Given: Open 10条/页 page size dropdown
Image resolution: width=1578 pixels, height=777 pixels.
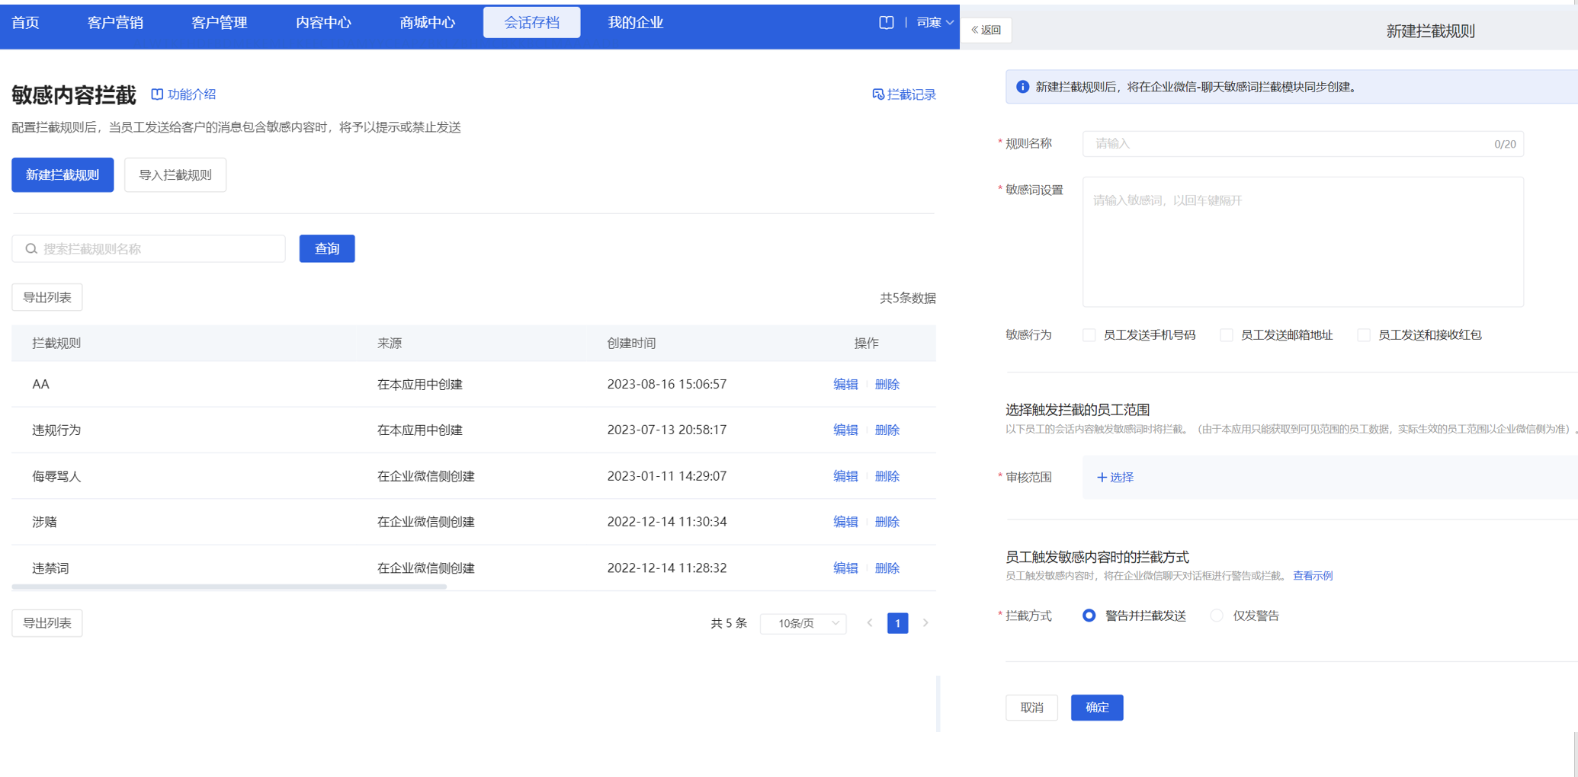Looking at the screenshot, I should coord(803,623).
